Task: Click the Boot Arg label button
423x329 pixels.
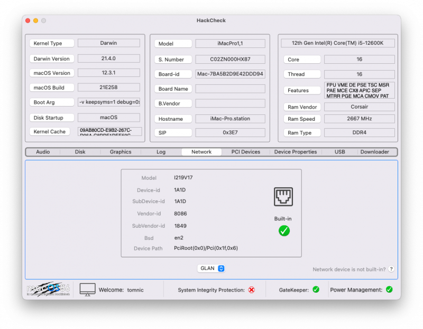Action: click(52, 102)
